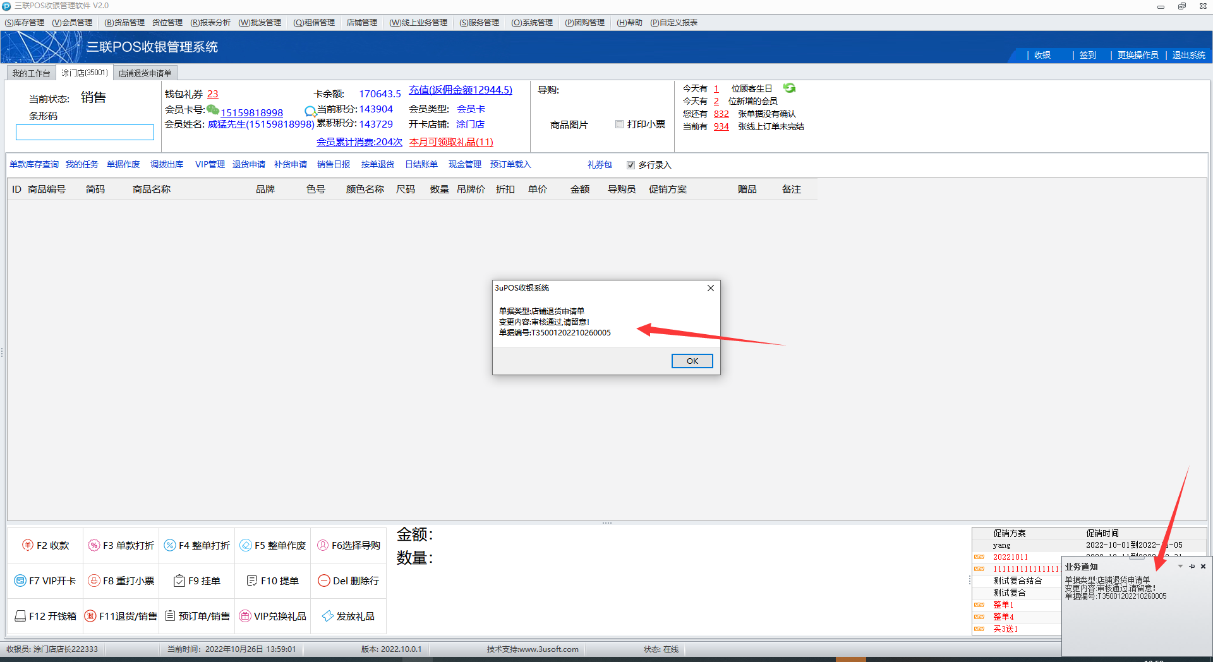Click the F7 VIP开卡 button
The height and width of the screenshot is (662, 1213).
point(45,581)
